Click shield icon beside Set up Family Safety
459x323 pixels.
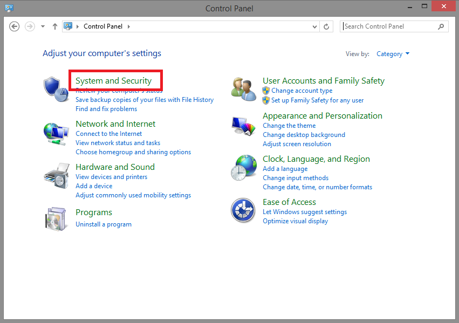266,100
